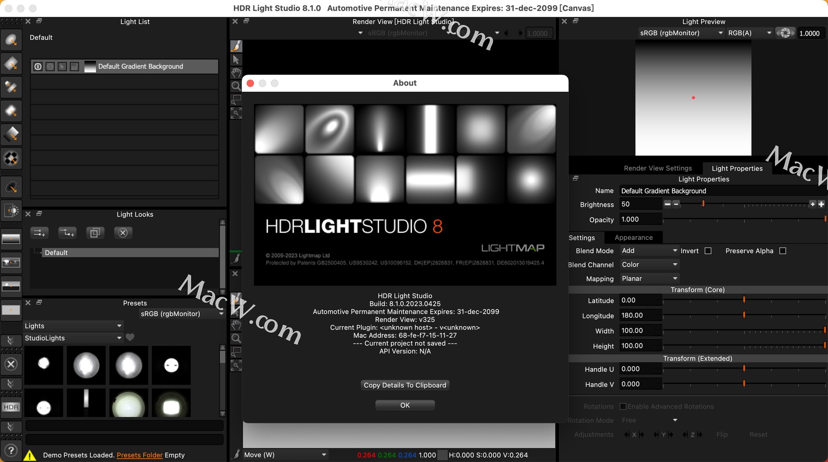Screen dimensions: 828x462
Task: Check the Invert checkbox
Action: coord(708,251)
